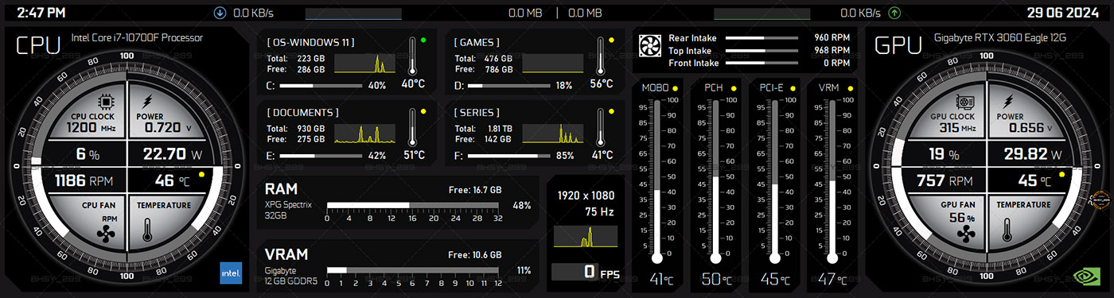This screenshot has height=298, width=1114.
Task: Click the GPU 29.82 W power reading
Action: click(x=1033, y=154)
